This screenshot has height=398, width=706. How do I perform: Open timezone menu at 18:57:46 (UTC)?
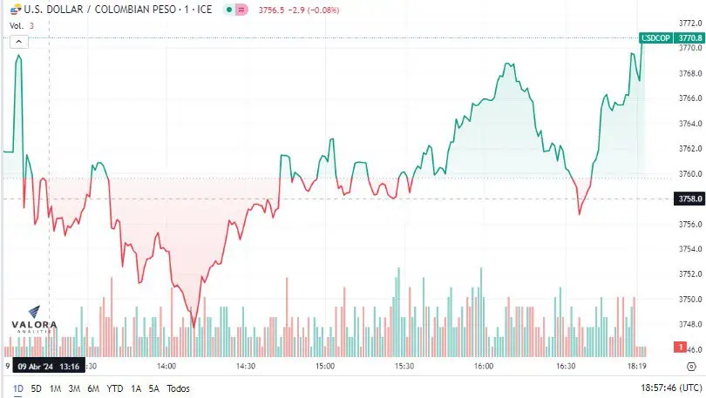point(671,388)
